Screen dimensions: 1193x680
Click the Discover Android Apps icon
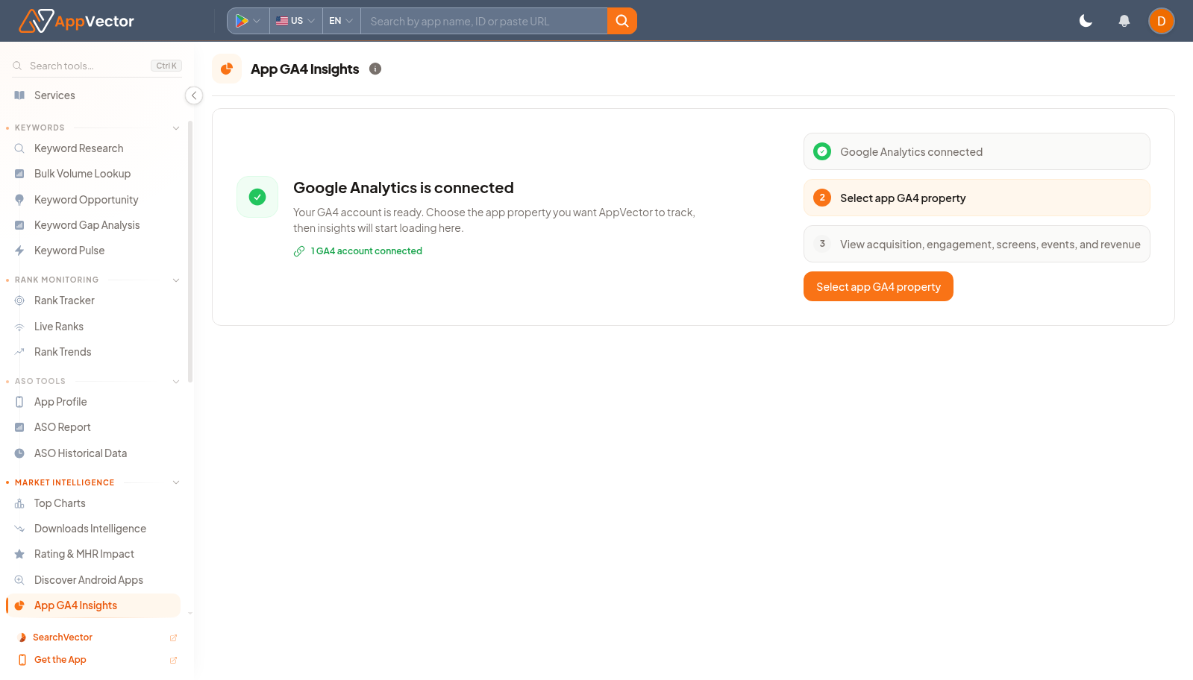(19, 580)
